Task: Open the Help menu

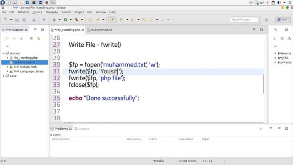Action: [x=112, y=12]
